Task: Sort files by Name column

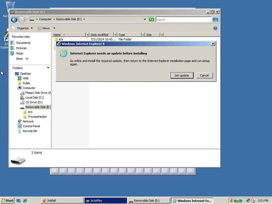Action: pyautogui.click(x=69, y=35)
